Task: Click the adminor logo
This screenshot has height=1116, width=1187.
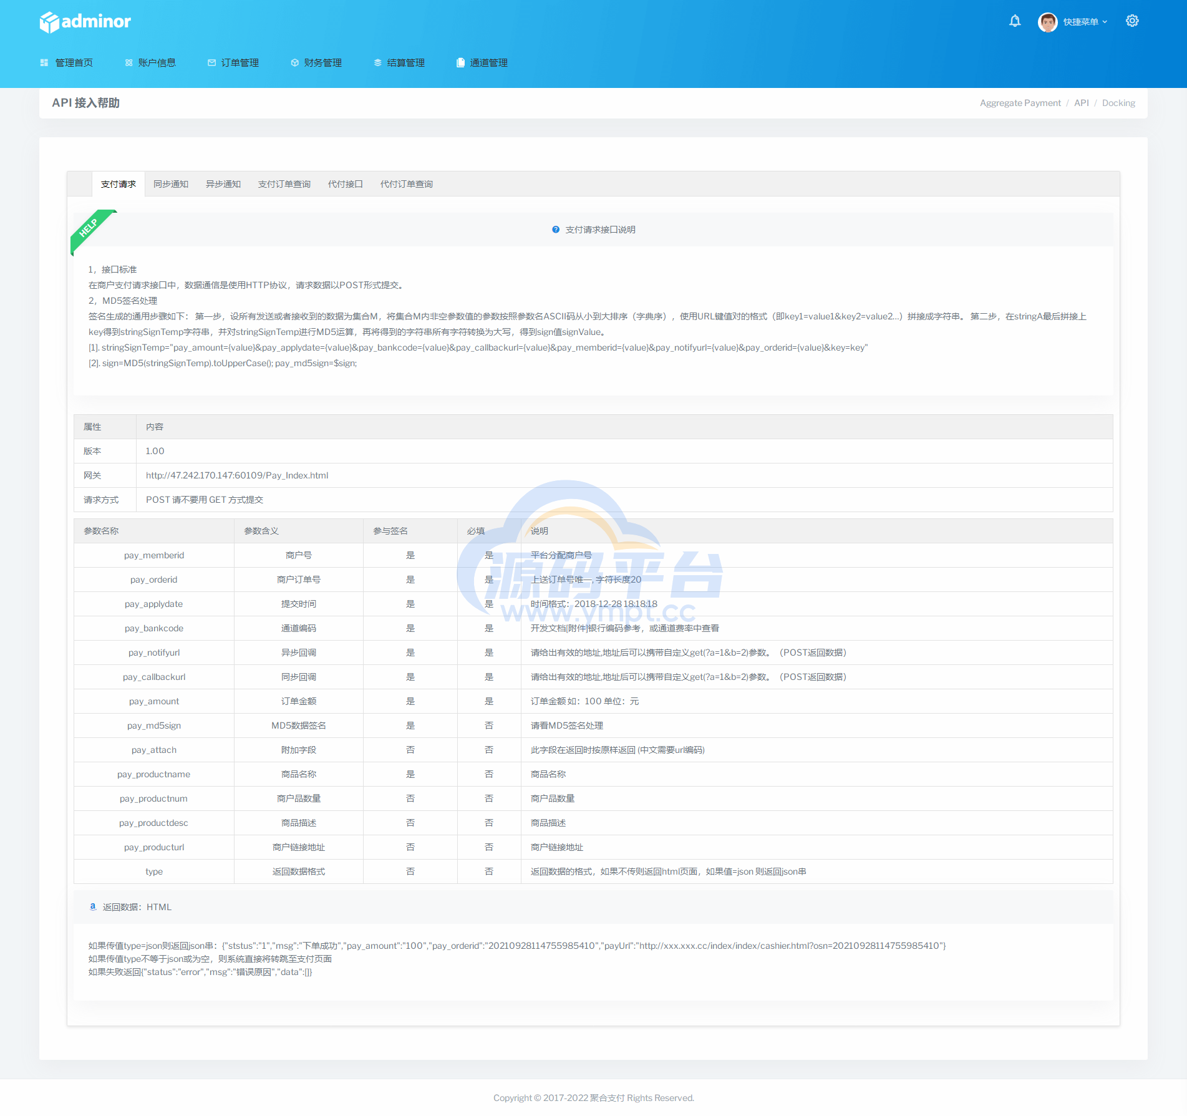Action: [85, 22]
